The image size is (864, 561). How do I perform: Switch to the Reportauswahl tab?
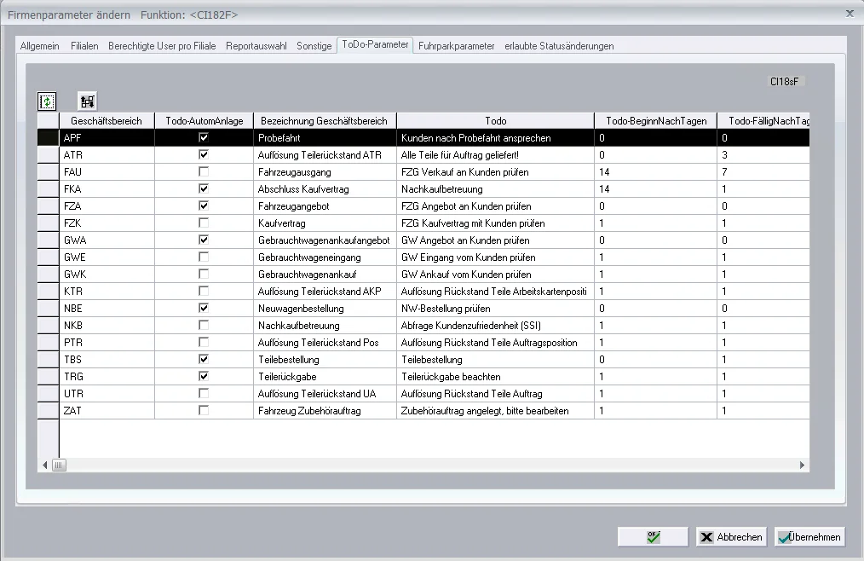[x=256, y=46]
